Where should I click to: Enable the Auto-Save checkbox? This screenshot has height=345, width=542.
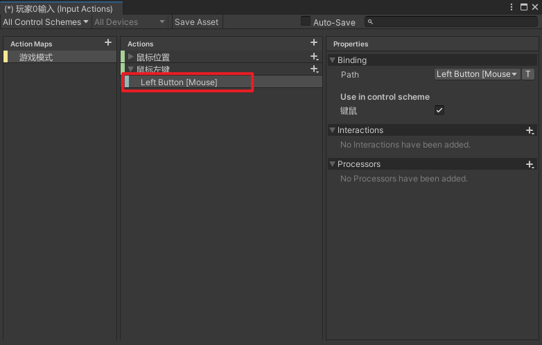click(x=306, y=21)
